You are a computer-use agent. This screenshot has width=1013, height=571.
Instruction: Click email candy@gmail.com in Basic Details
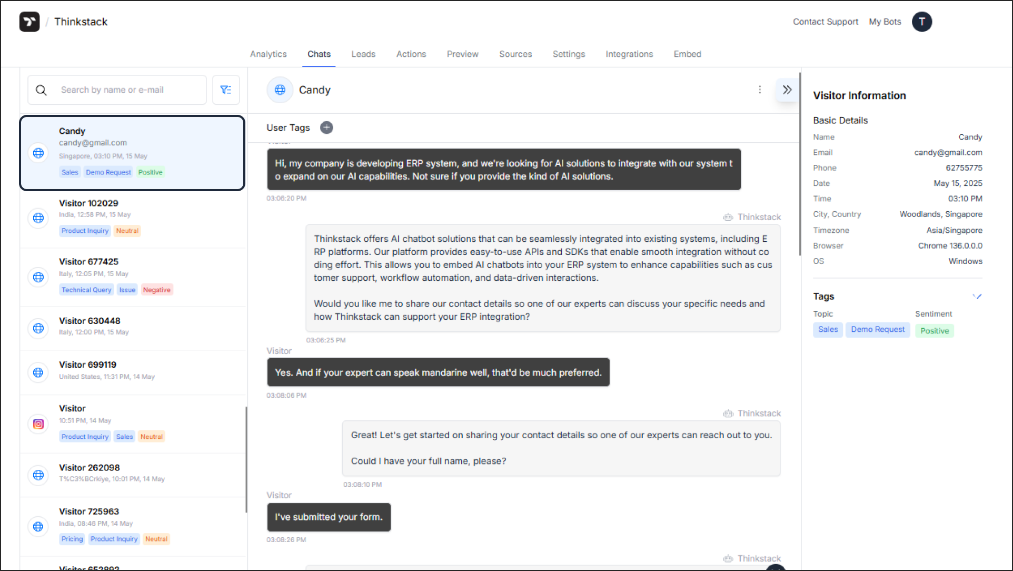[x=948, y=153]
